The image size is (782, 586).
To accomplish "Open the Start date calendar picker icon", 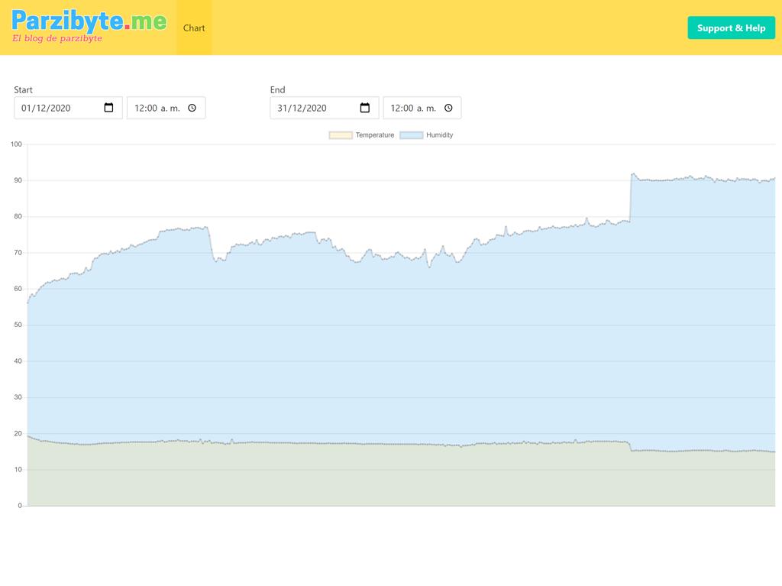I will coord(108,108).
